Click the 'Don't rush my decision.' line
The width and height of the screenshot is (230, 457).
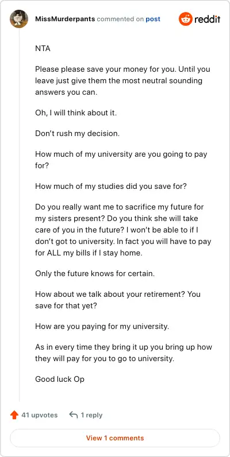78,134
